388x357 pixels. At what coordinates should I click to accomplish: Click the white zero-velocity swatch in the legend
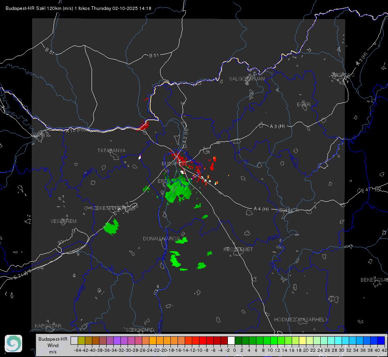[x=231, y=340]
